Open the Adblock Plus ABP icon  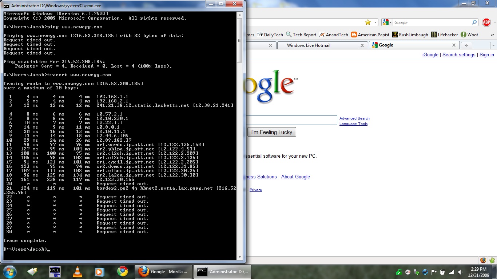pos(486,23)
